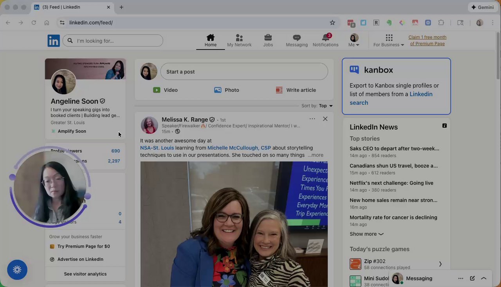
Task: Click the profile viewers count 690
Action: pos(115,151)
